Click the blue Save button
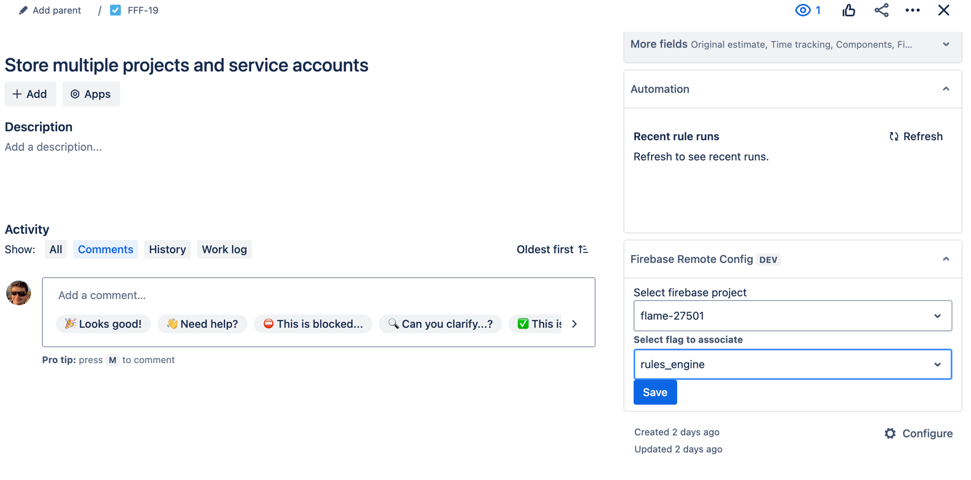Image resolution: width=971 pixels, height=480 pixels. click(x=655, y=392)
